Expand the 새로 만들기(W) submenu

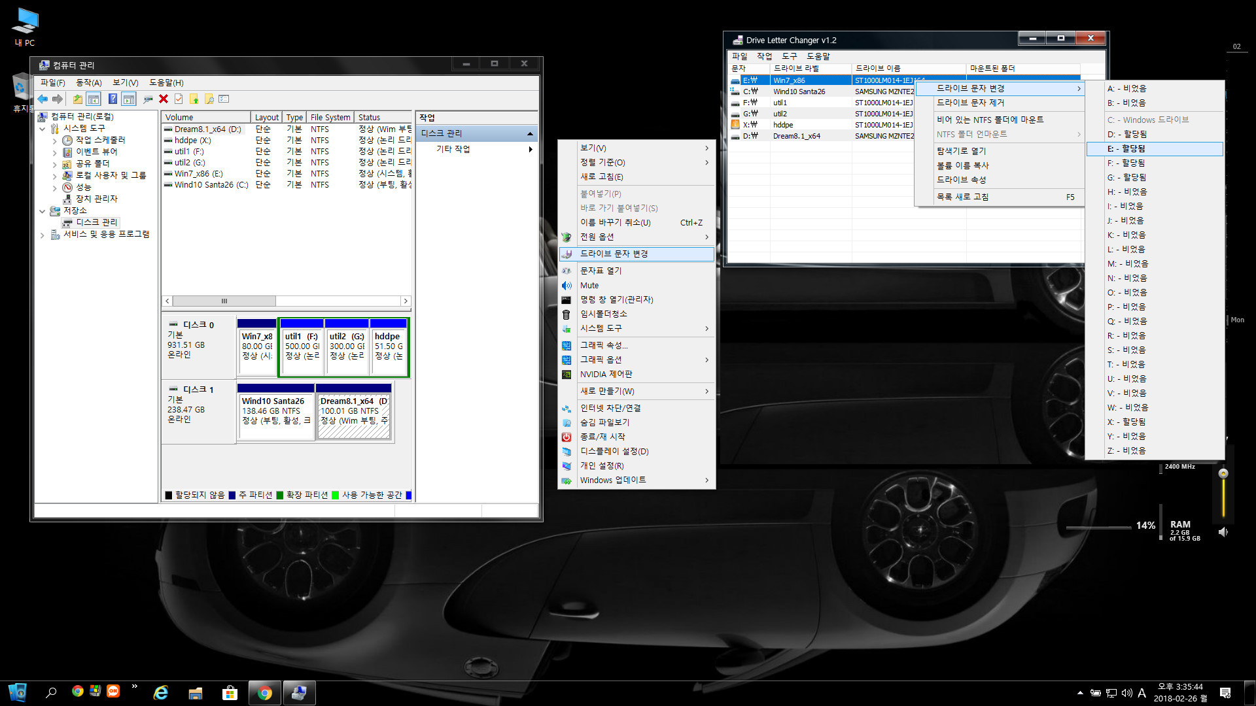(637, 391)
